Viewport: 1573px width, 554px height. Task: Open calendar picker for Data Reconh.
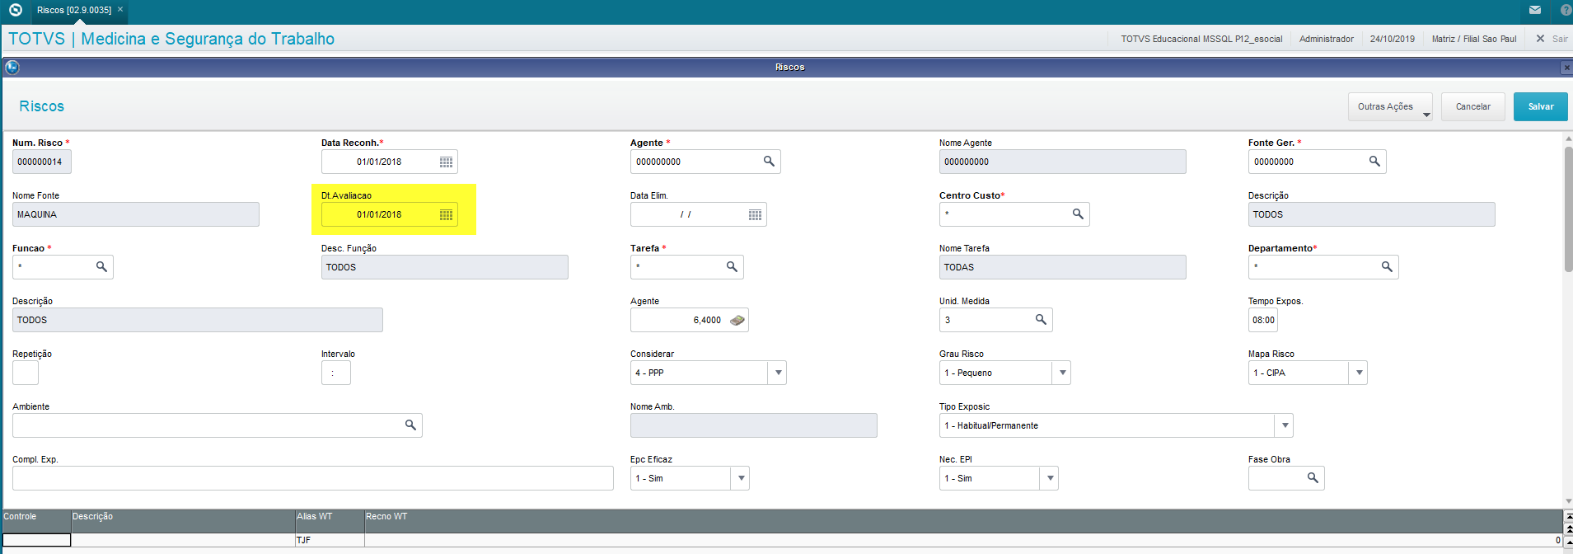click(446, 162)
